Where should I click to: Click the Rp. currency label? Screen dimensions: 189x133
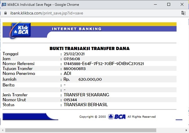coord(67,79)
